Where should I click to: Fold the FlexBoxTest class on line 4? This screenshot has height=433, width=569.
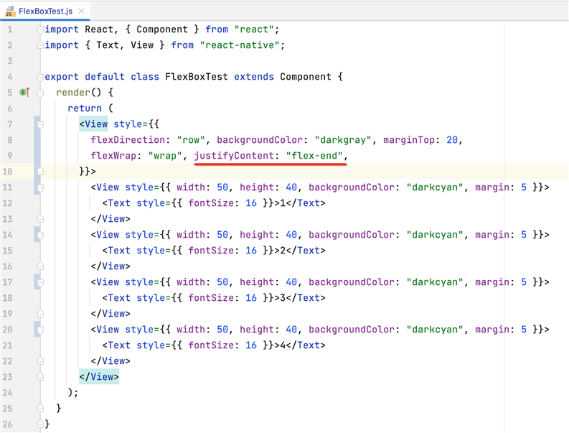pyautogui.click(x=40, y=77)
